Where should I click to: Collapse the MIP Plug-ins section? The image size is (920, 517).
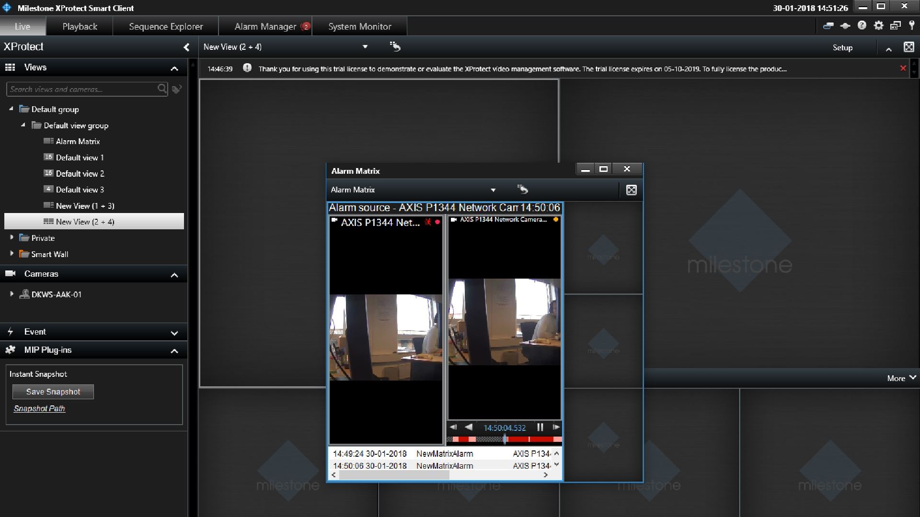174,351
